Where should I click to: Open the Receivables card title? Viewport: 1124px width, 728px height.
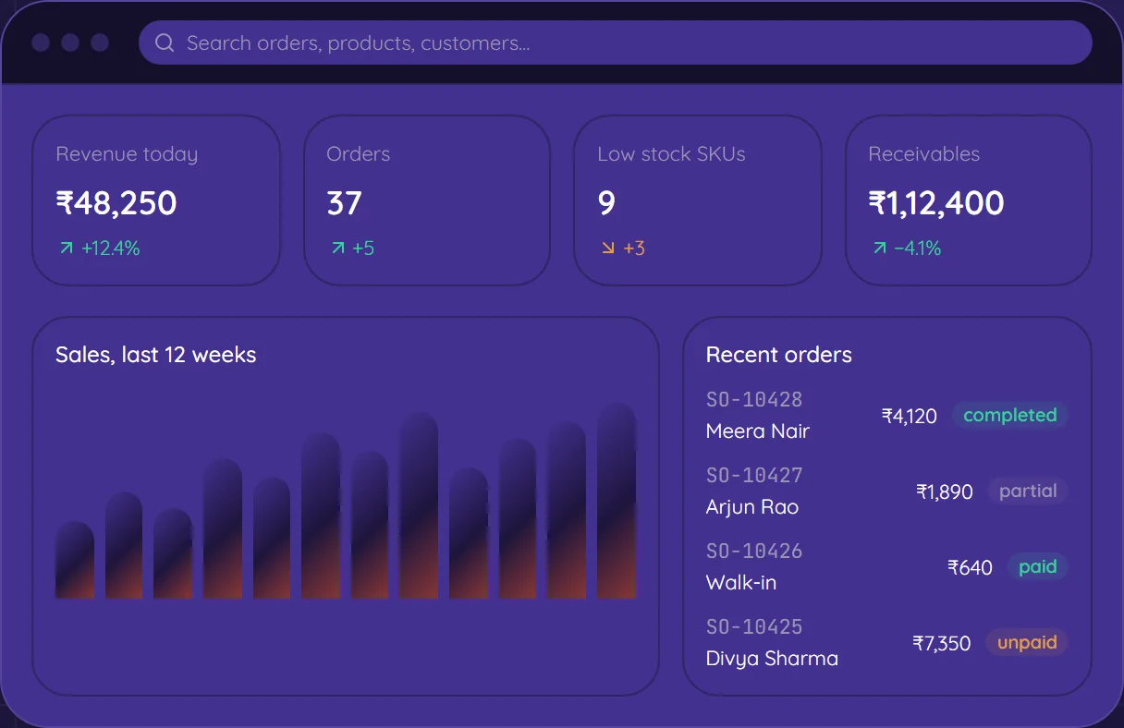pos(924,154)
